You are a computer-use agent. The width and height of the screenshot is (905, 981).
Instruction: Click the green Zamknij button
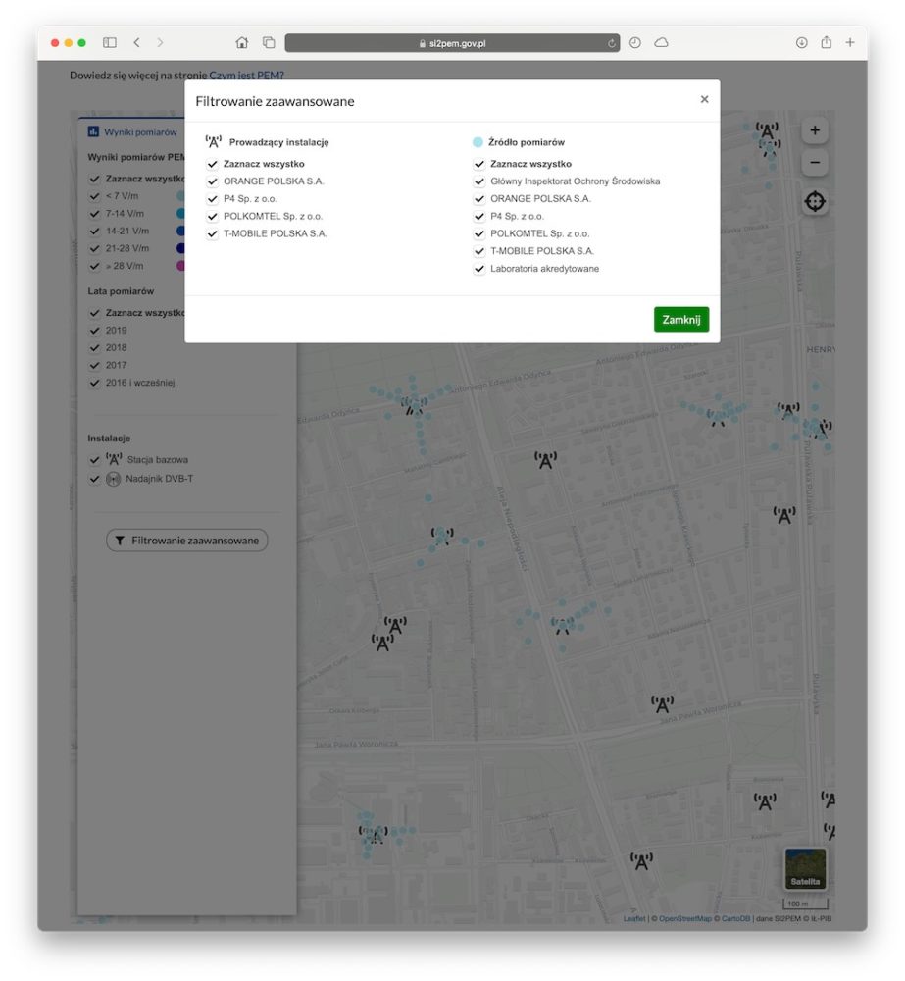[681, 320]
